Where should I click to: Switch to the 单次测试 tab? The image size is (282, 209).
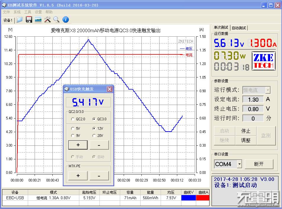221,27
